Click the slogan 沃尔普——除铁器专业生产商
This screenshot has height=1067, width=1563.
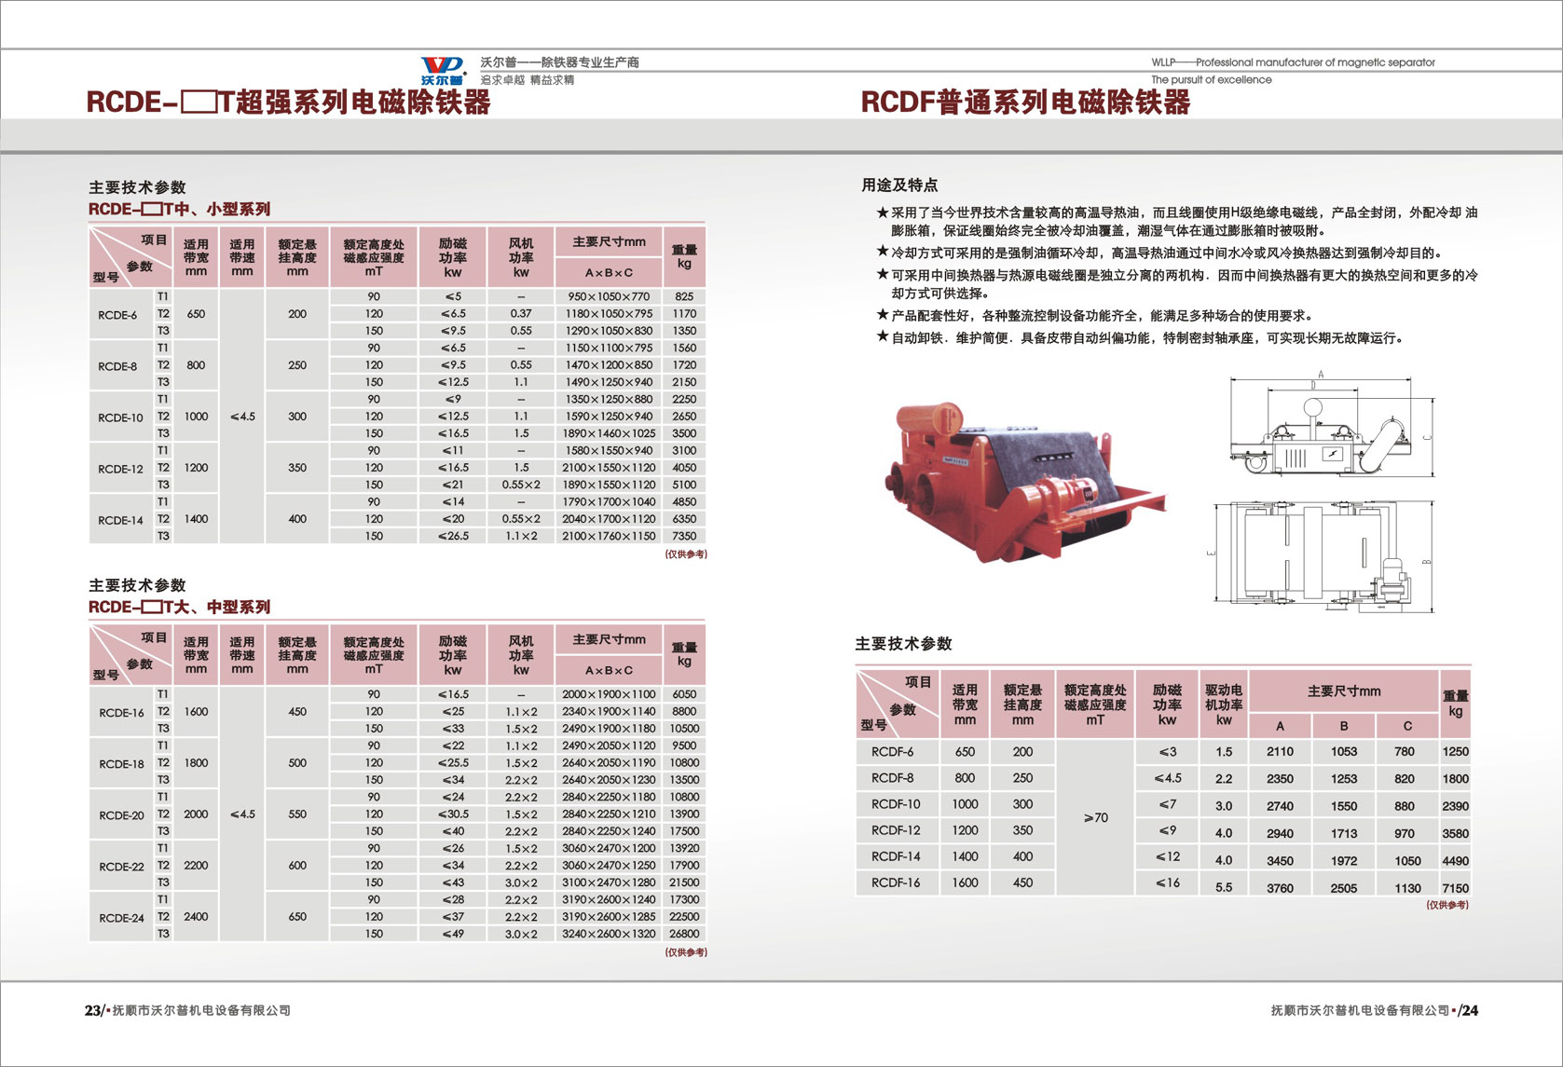559,62
